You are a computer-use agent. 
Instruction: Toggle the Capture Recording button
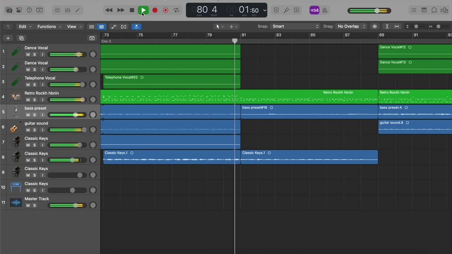pyautogui.click(x=165, y=10)
